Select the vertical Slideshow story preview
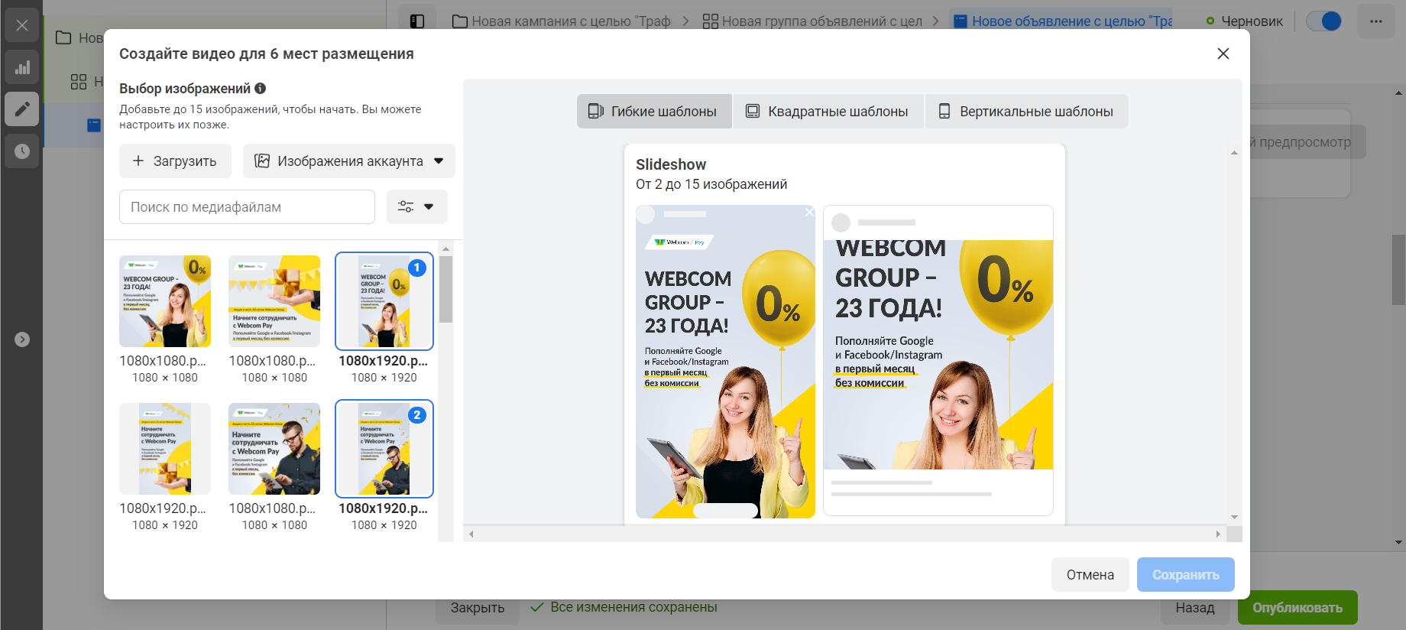Viewport: 1406px width, 630px height. [x=725, y=362]
